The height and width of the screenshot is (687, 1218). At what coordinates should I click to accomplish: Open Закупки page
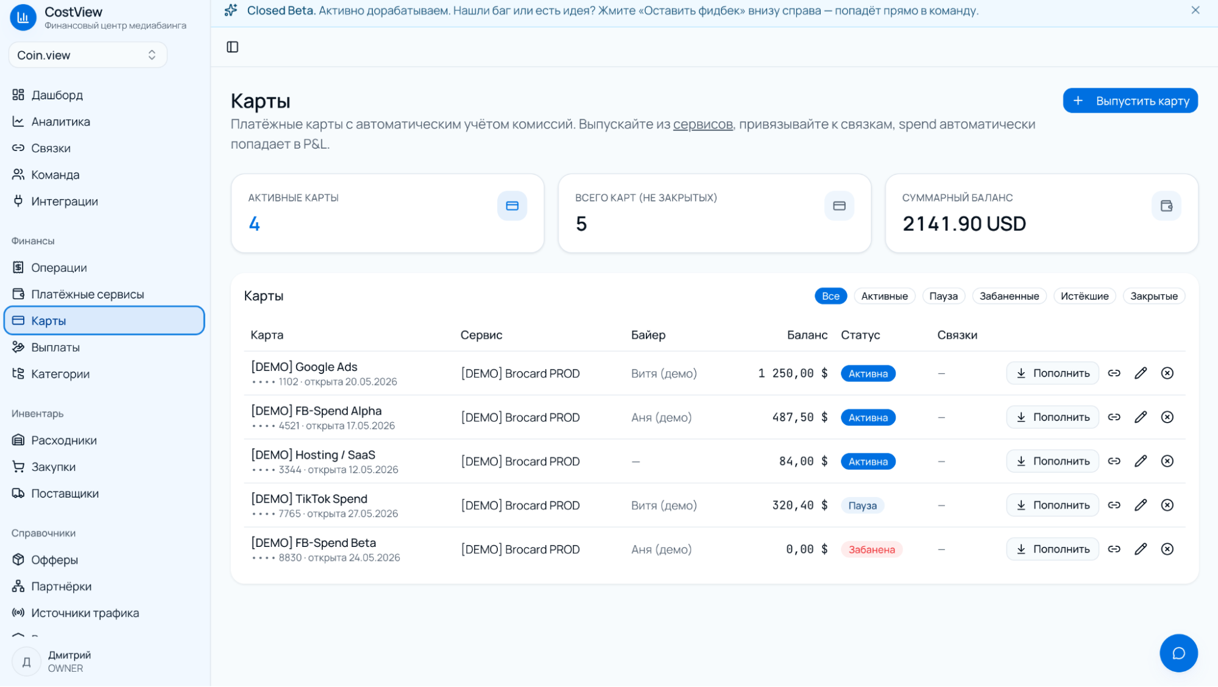[104, 467]
